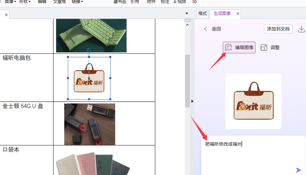The width and height of the screenshot is (306, 175).
Task: Open the document tab list dropdown arrow
Action: pyautogui.click(x=187, y=14)
